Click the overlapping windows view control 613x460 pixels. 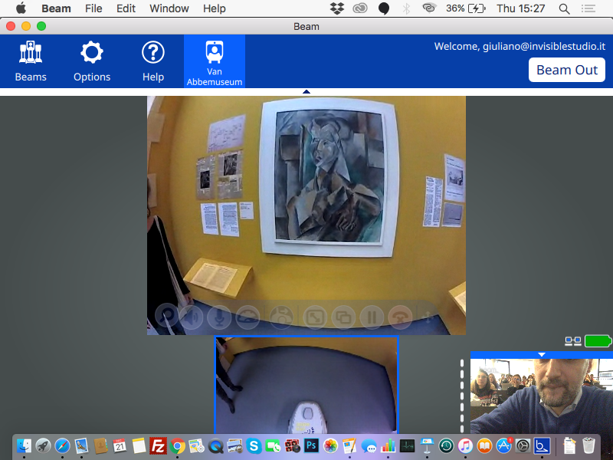[343, 317]
